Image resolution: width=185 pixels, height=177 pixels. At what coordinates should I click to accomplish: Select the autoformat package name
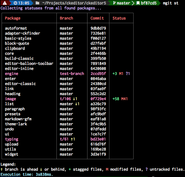tap(16, 28)
